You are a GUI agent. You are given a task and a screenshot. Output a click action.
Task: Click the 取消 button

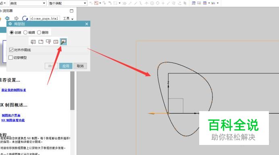tap(80, 66)
